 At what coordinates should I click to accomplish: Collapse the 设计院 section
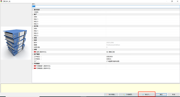pos(33,26)
